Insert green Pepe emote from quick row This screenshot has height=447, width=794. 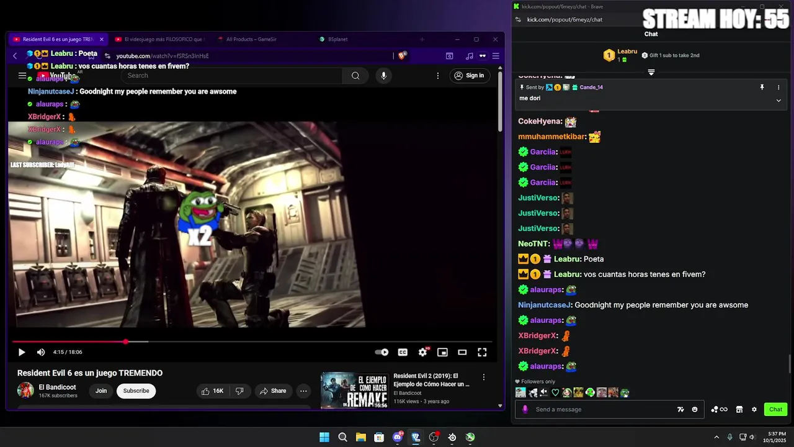[625, 392]
